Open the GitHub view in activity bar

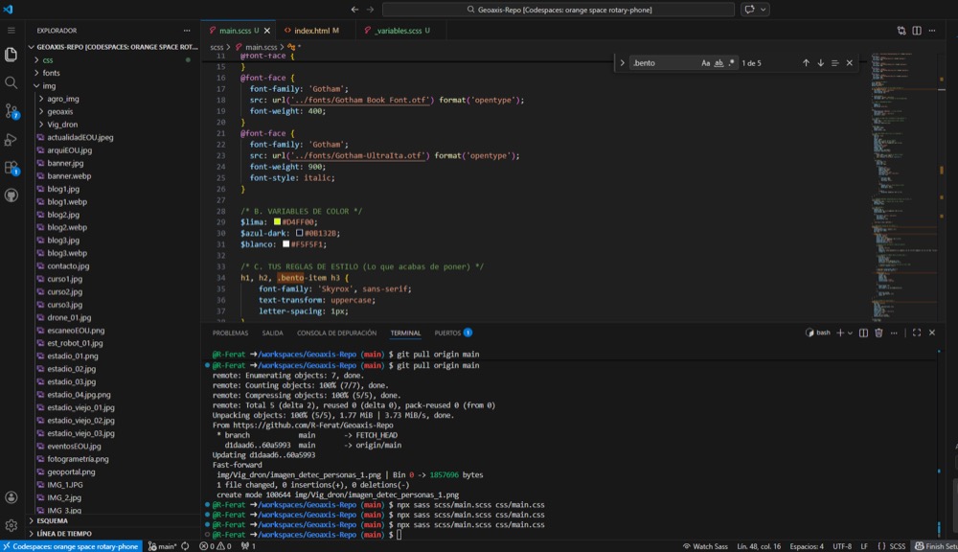click(x=11, y=195)
